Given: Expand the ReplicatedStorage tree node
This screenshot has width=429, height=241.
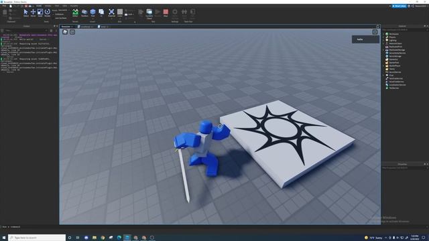Looking at the screenshot, I should coord(383,50).
